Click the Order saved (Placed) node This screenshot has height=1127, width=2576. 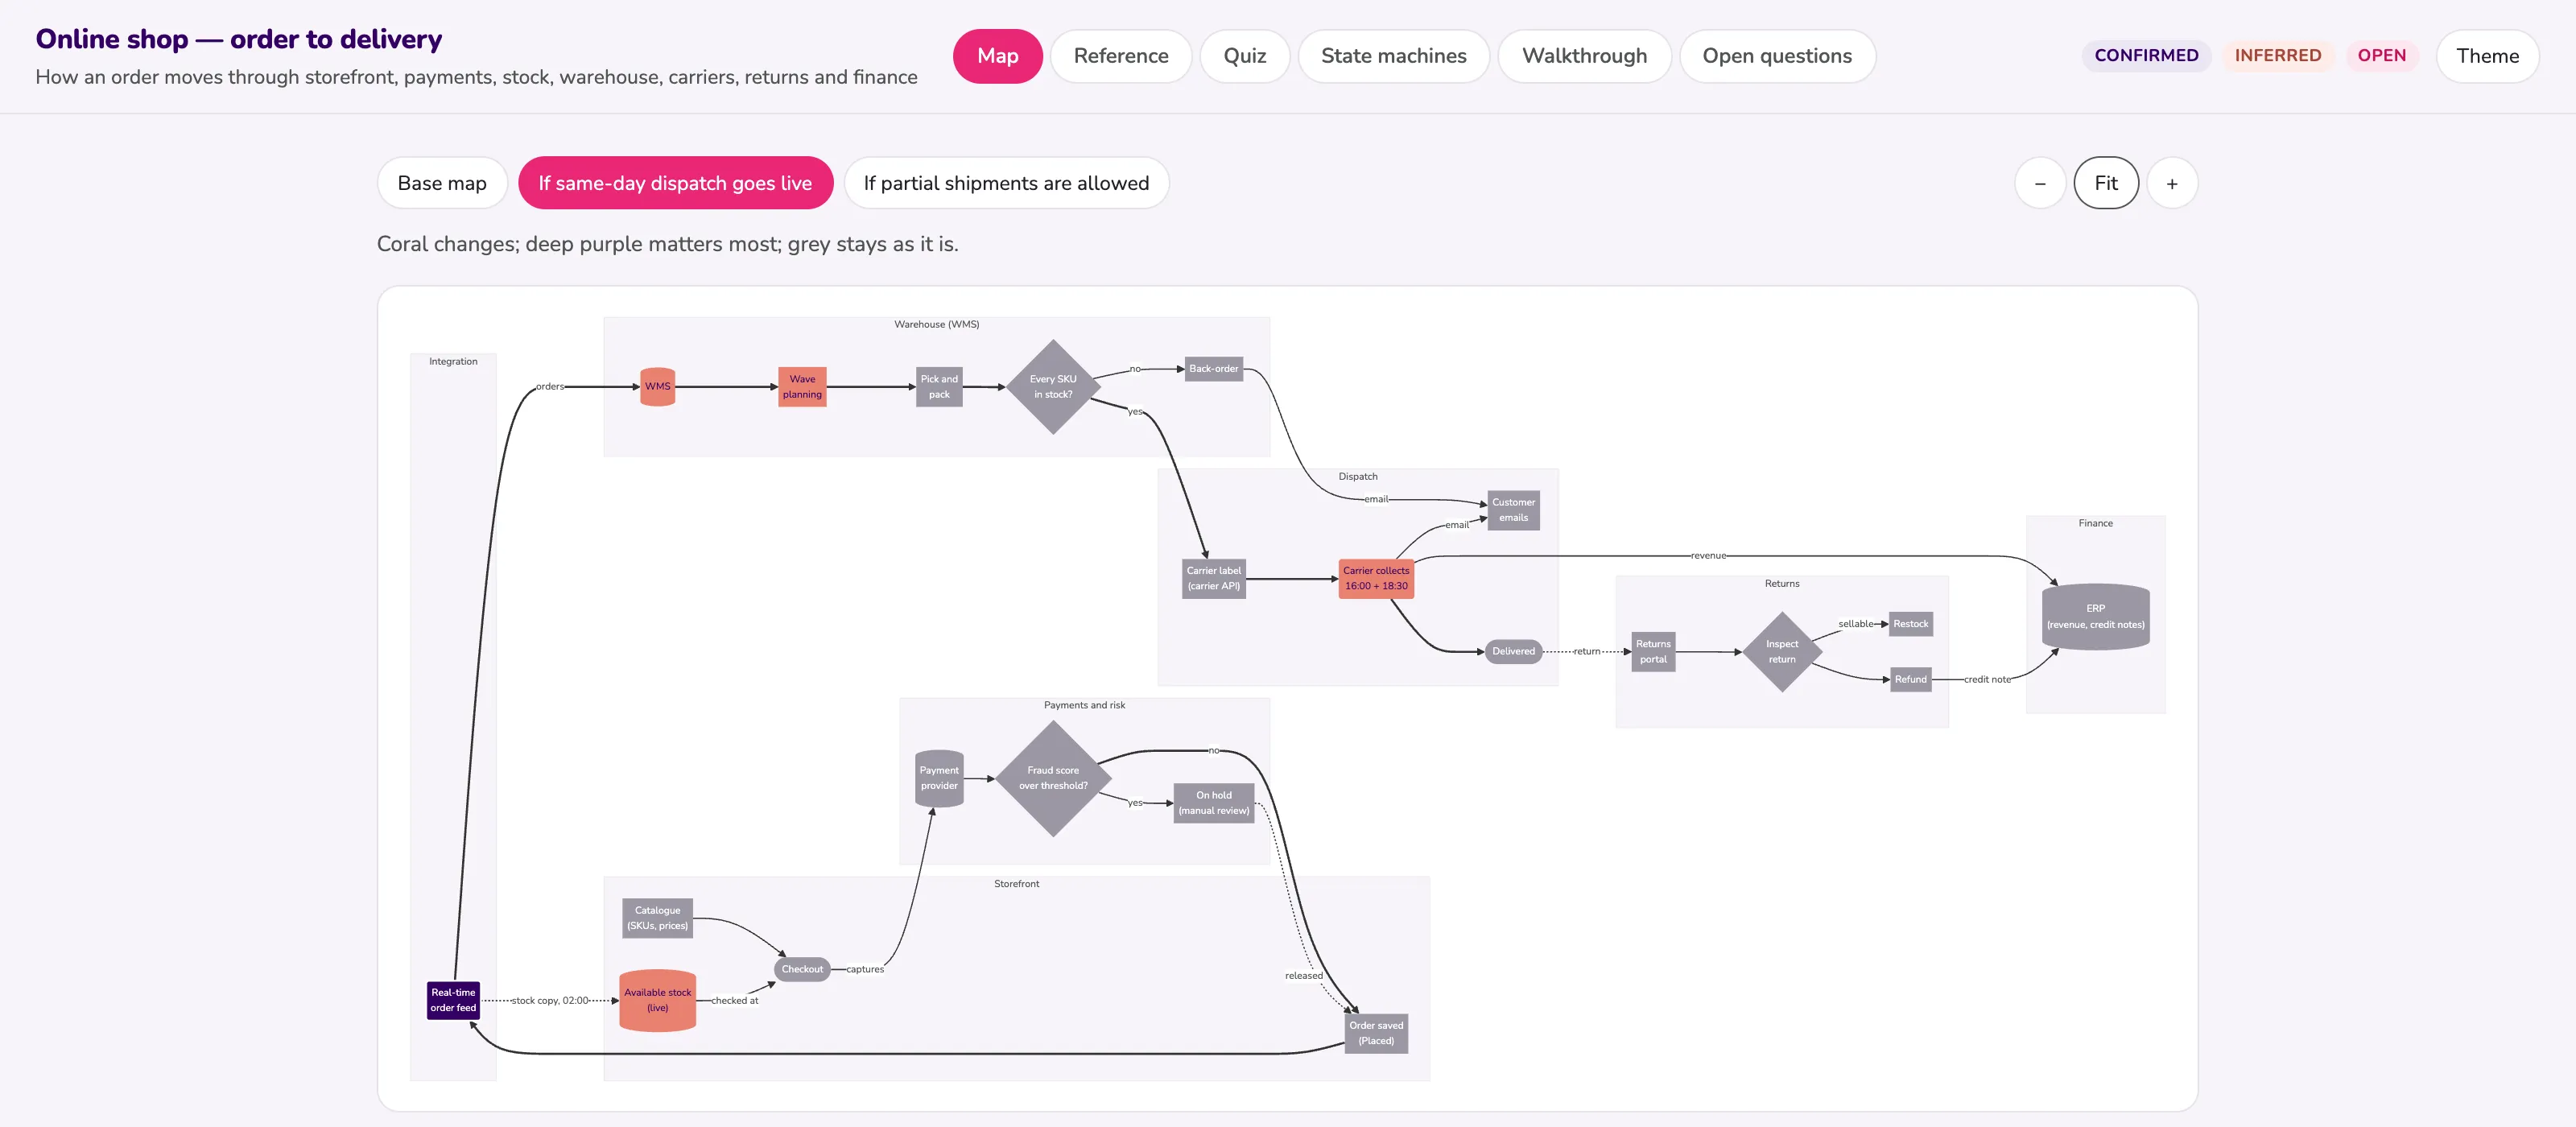point(1376,1033)
